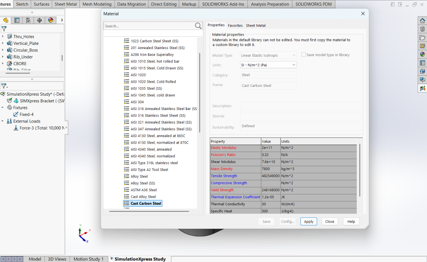Viewport: 427px width, 262px height.
Task: Open Appearances and Scenes colored sphere on right panel
Action: [x=422, y=54]
